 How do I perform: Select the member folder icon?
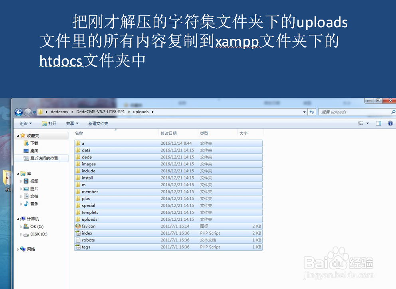(x=78, y=191)
